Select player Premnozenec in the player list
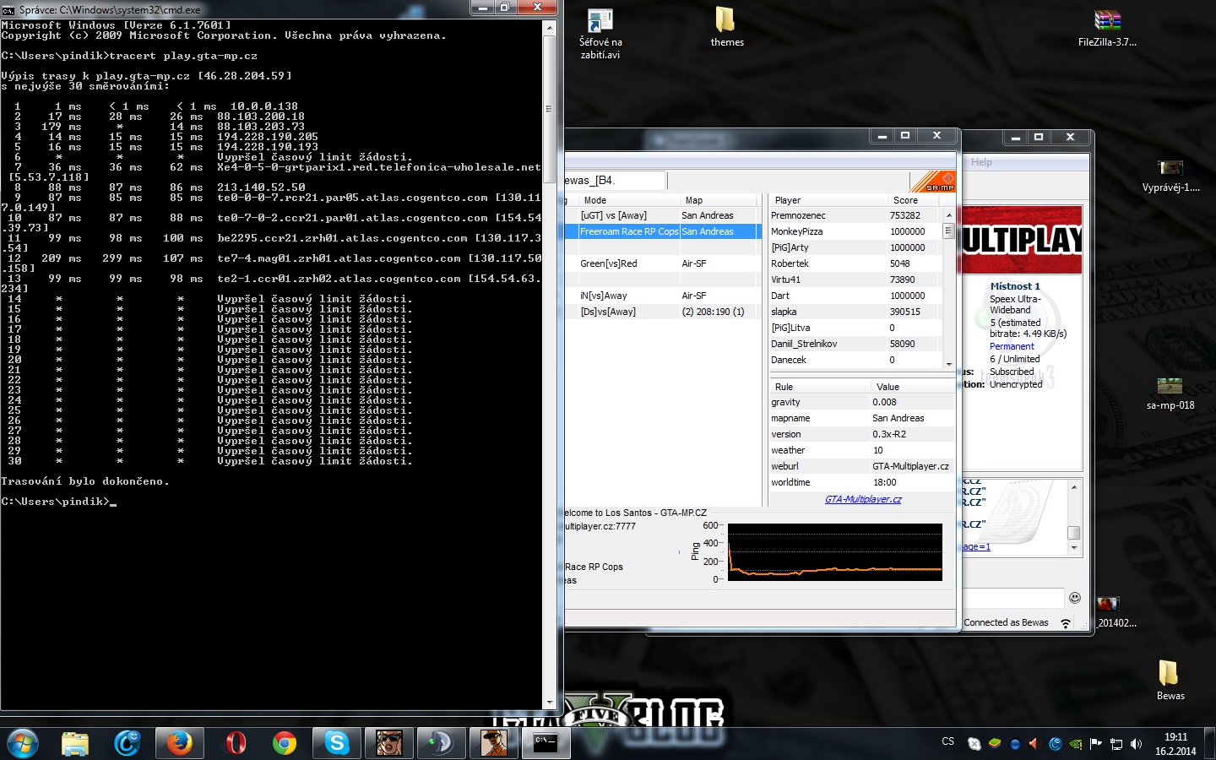Image resolution: width=1216 pixels, height=760 pixels. tap(855, 215)
